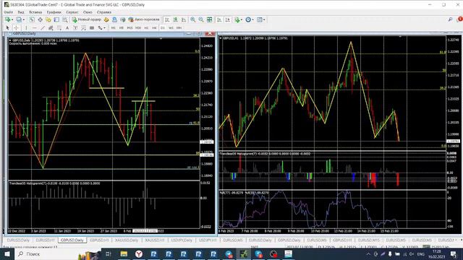
Task: Click the Новый ордер button
Action: click(x=87, y=19)
